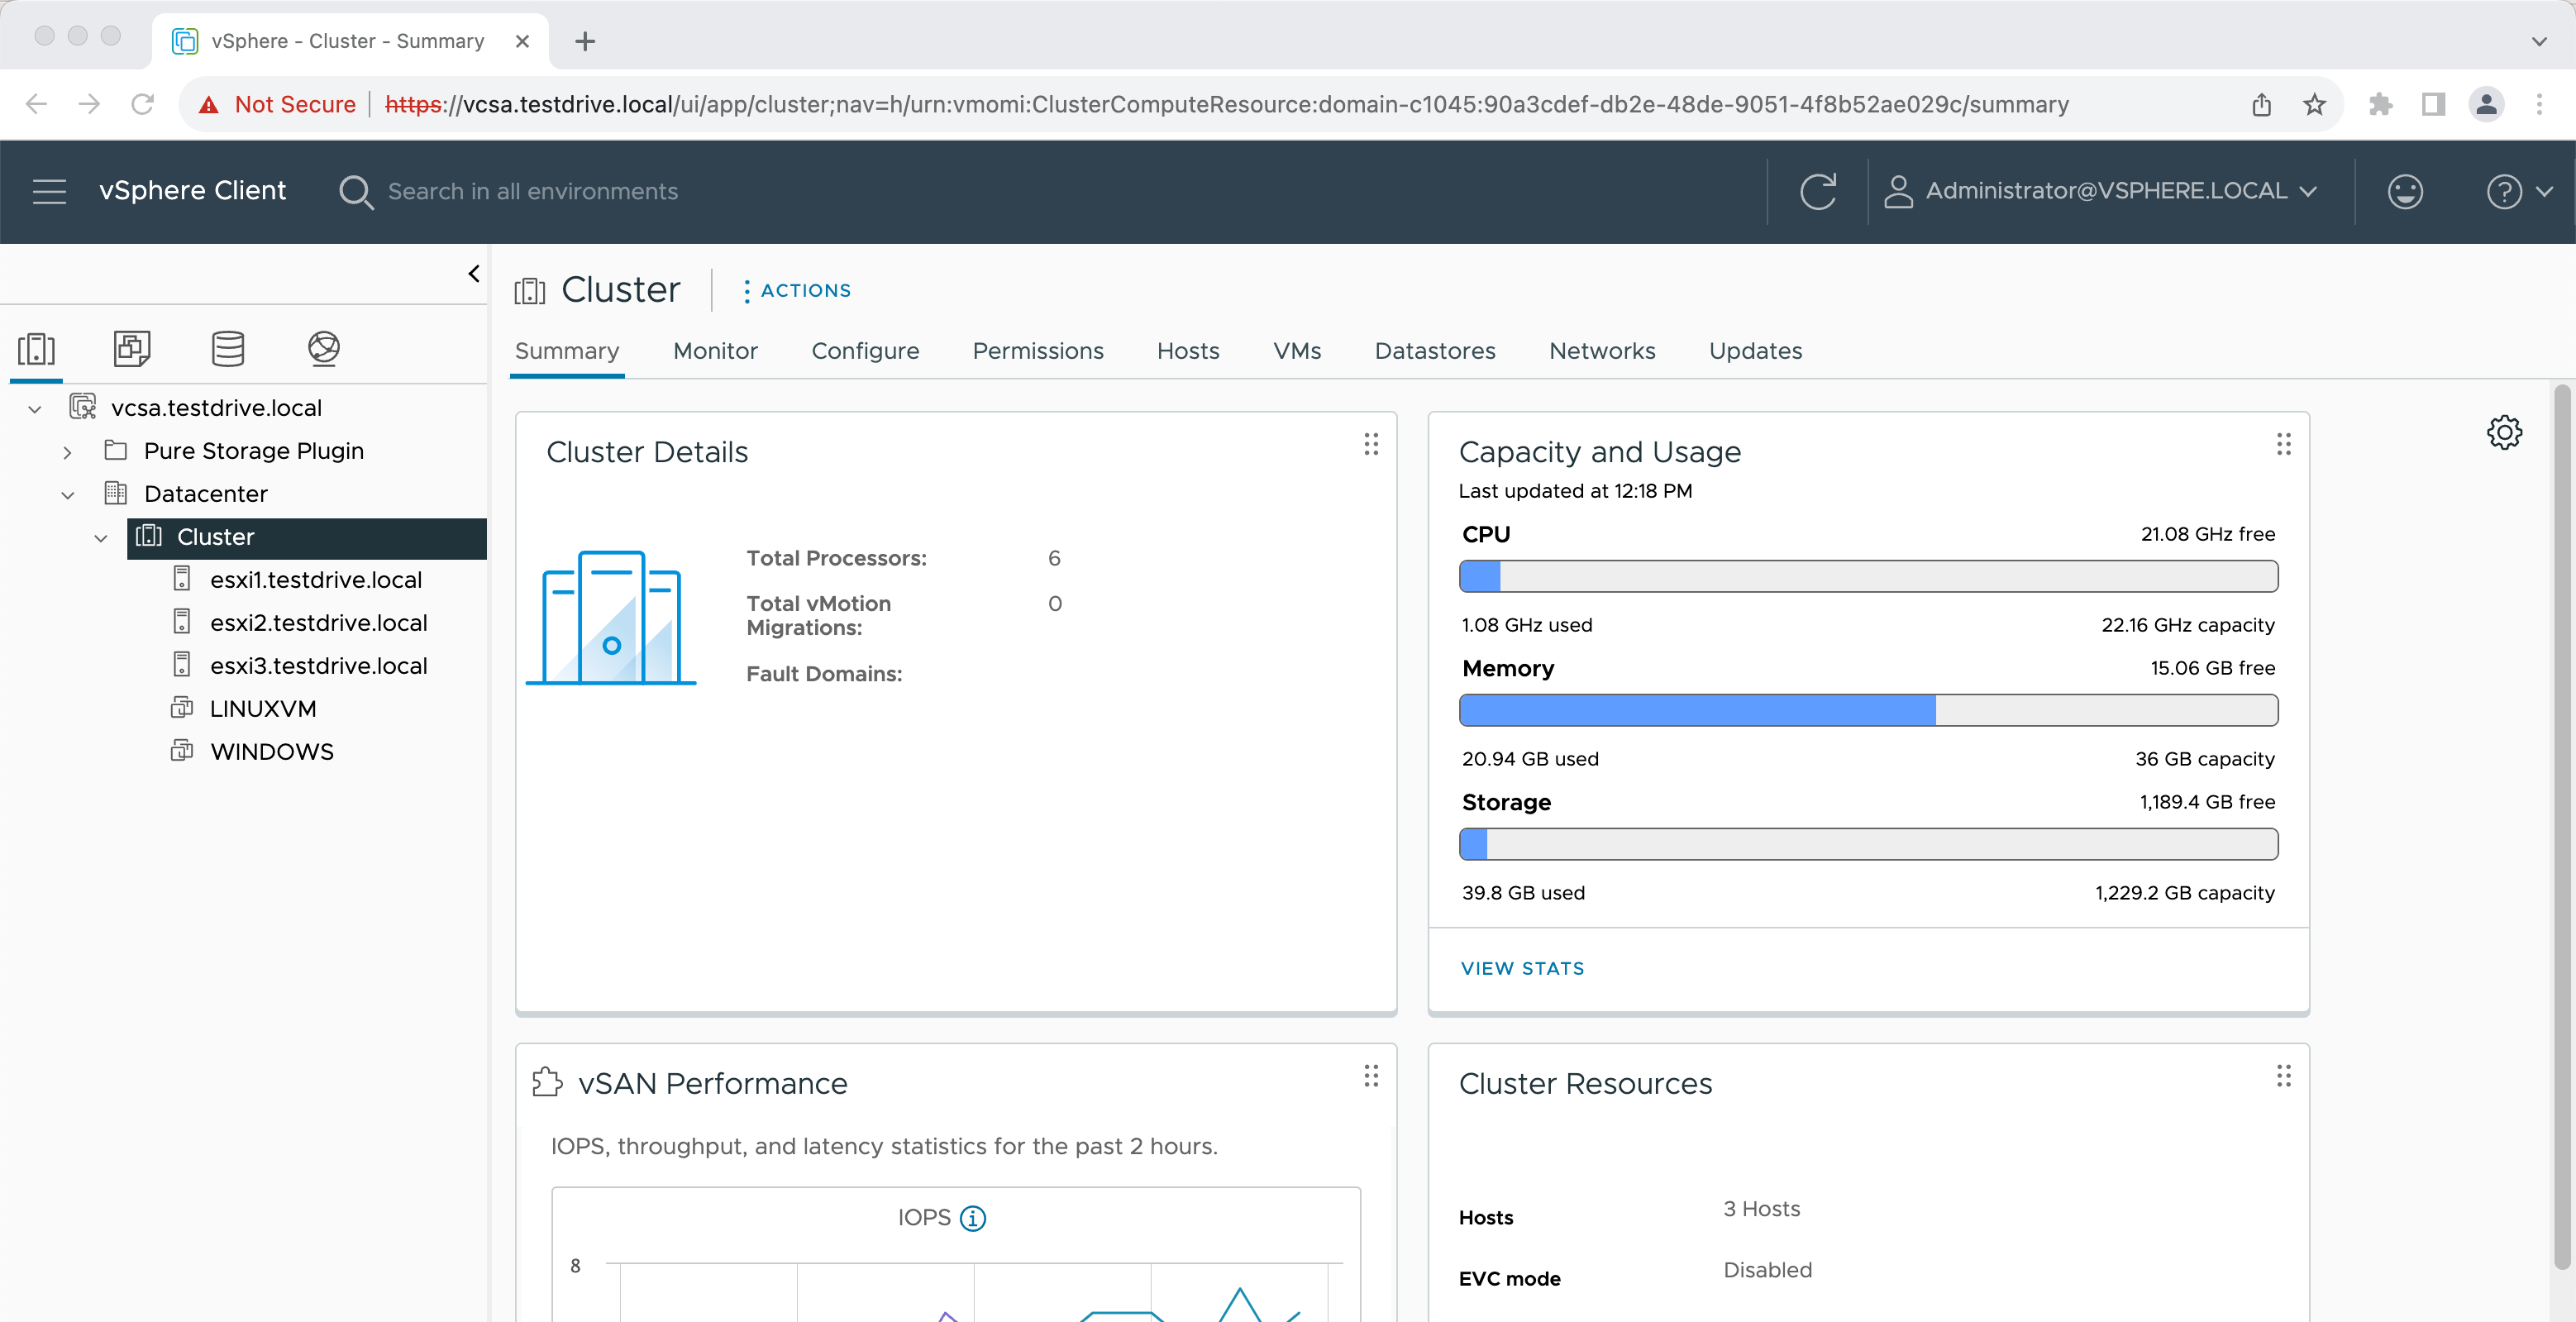Click the refresh icon in vSphere header
This screenshot has height=1322, width=2576.
(x=1817, y=191)
